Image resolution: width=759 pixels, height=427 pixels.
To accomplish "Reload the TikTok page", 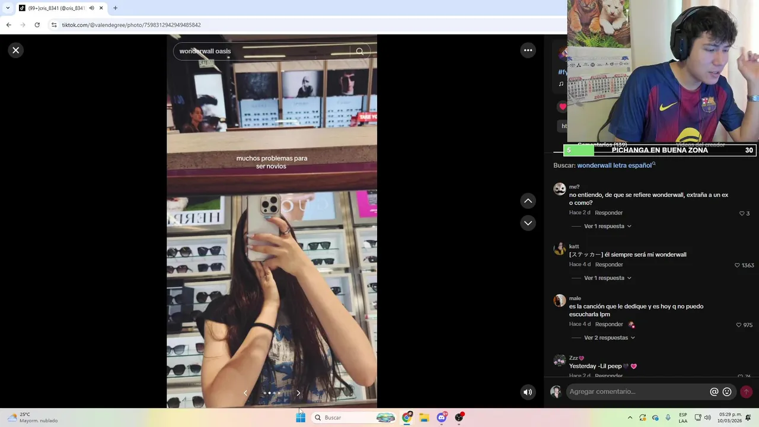I will click(37, 25).
